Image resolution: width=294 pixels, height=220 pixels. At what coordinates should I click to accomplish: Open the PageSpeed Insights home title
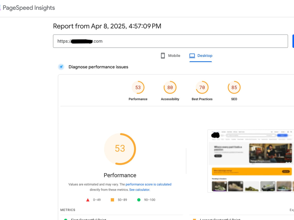(29, 8)
